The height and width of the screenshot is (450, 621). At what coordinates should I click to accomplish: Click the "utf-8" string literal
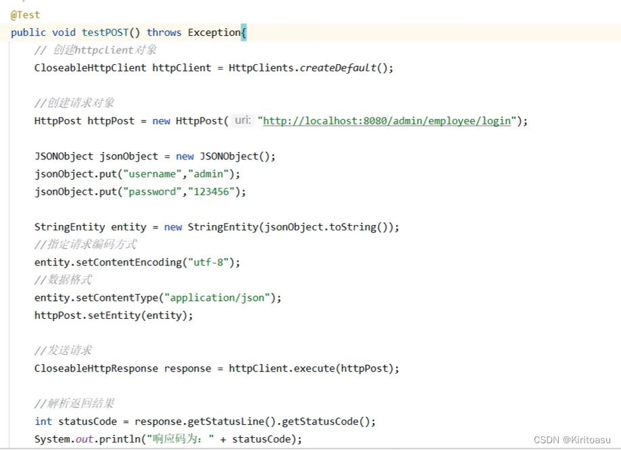coord(208,262)
